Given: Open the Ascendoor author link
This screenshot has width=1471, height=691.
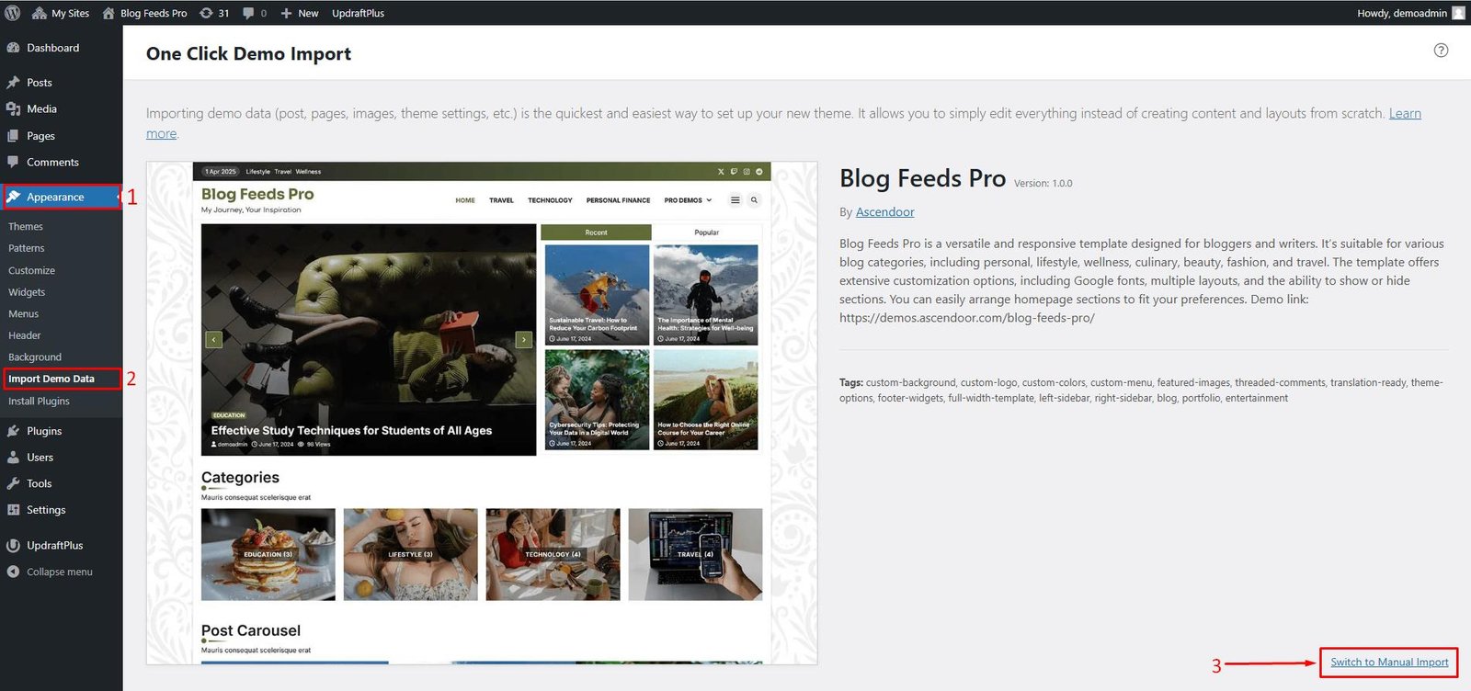Looking at the screenshot, I should [x=885, y=212].
